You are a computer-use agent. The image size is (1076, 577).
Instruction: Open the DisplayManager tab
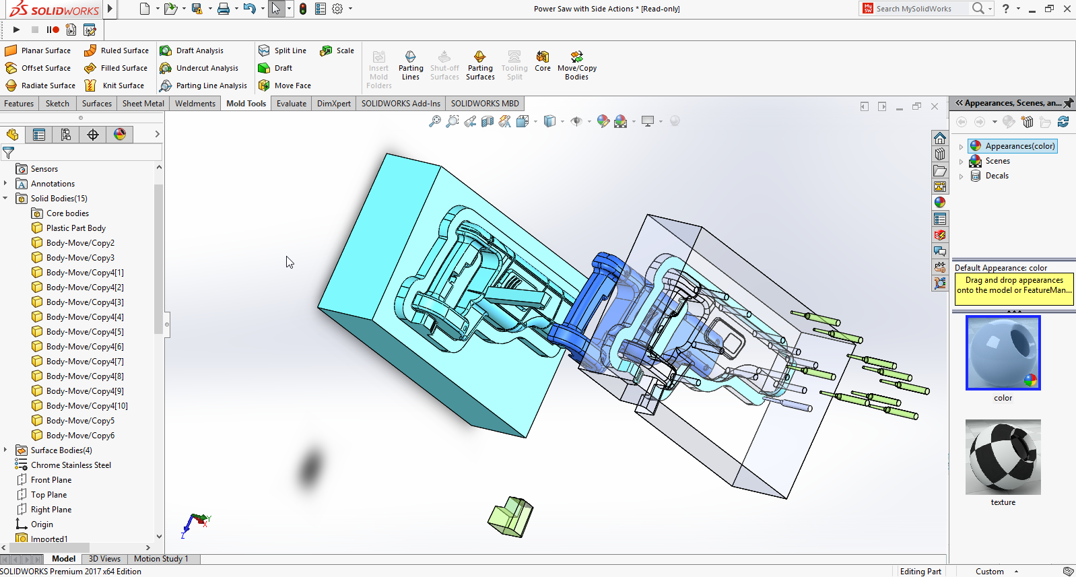120,135
